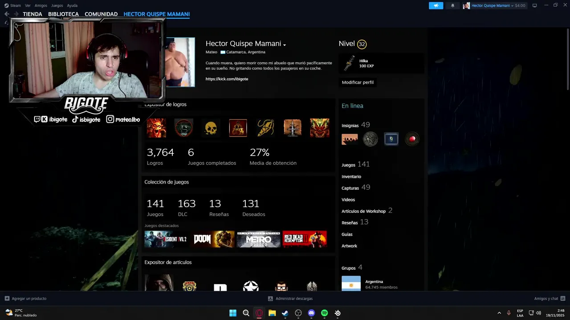Click the red ball badge
570x320 pixels.
pyautogui.click(x=412, y=139)
